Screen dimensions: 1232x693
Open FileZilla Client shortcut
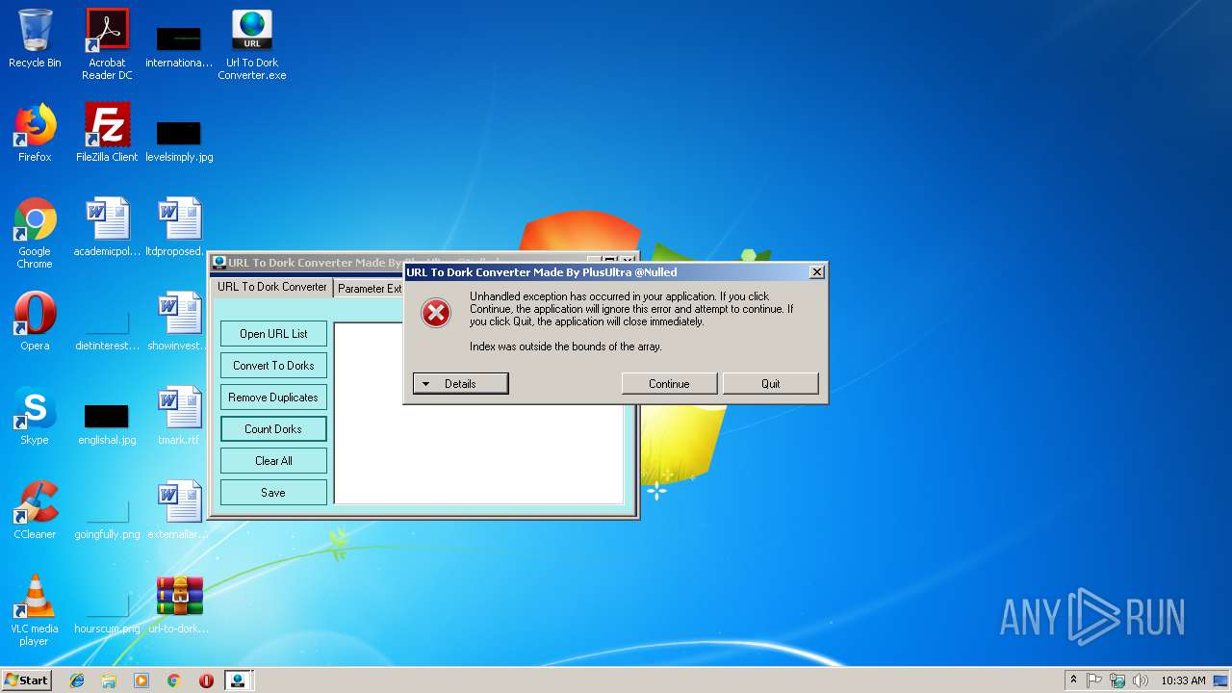[x=107, y=133]
